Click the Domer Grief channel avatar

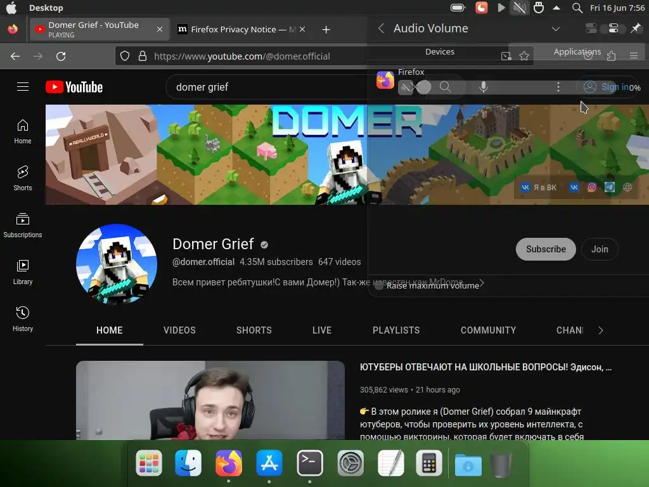click(x=117, y=264)
